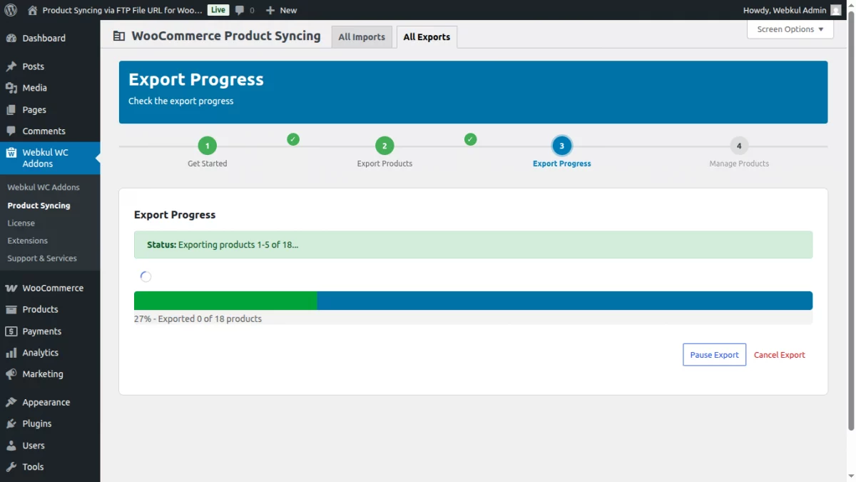Click the WordPress logo in the admin bar
The height and width of the screenshot is (482, 856).
(x=10, y=9)
